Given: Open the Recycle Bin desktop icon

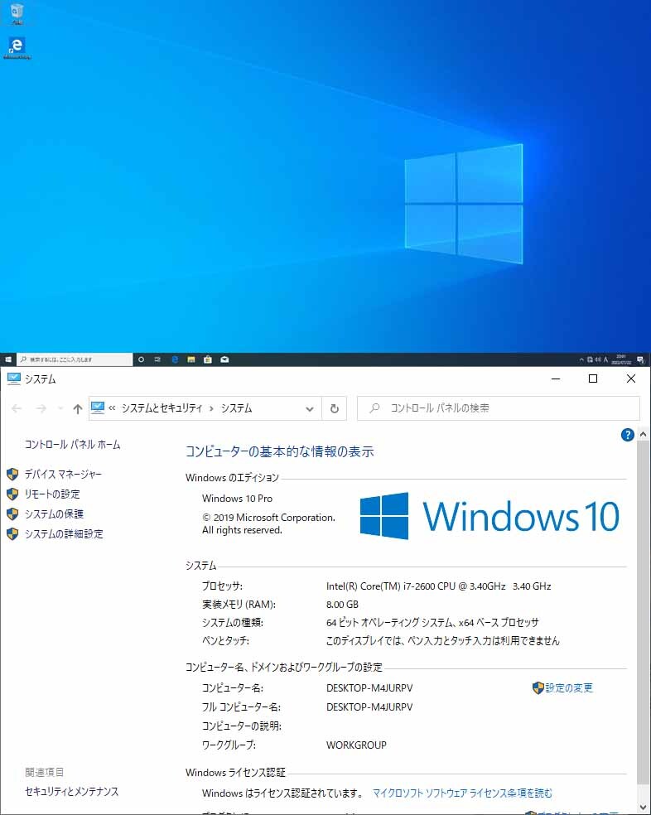Looking at the screenshot, I should [x=17, y=12].
